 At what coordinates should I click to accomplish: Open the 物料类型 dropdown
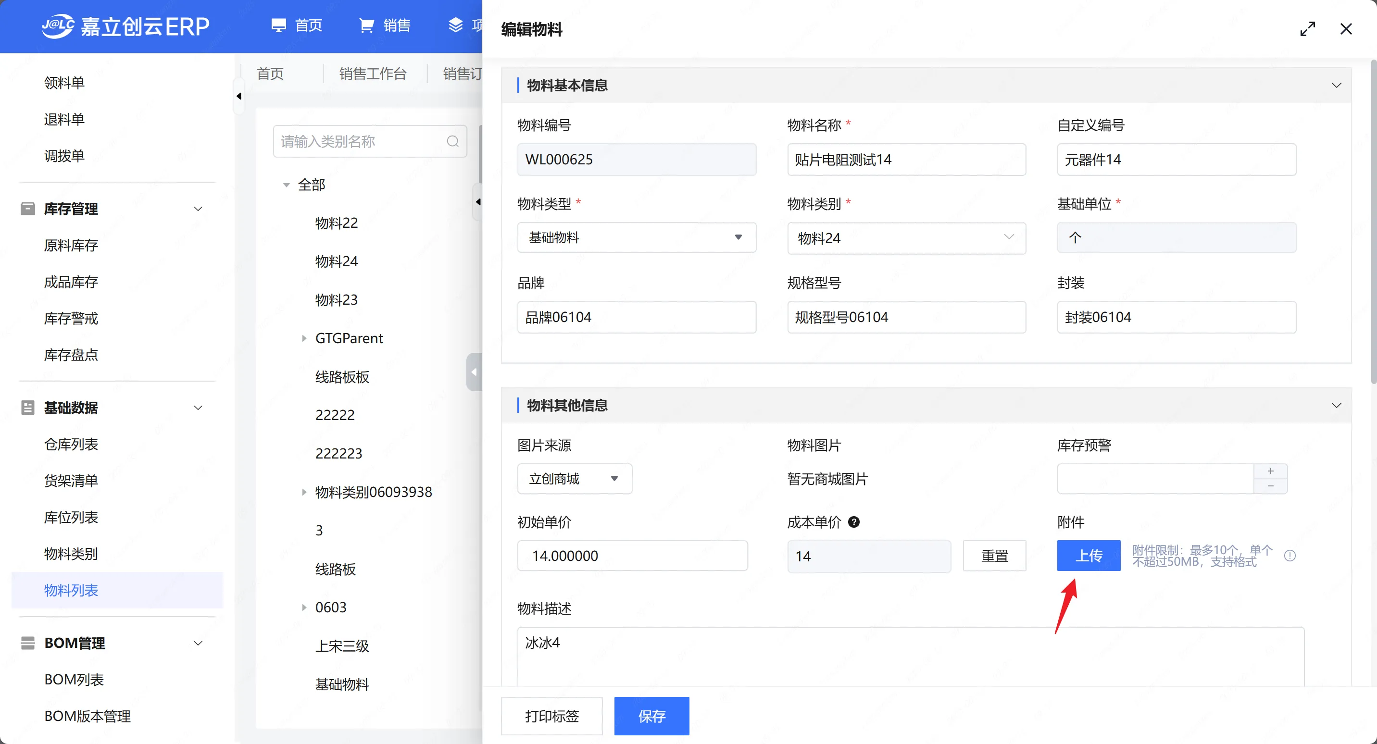[x=636, y=237]
